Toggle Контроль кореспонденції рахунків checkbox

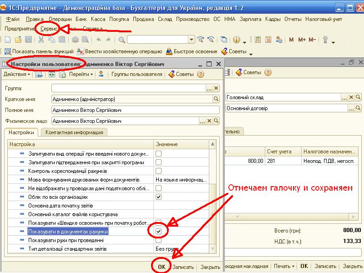tap(158, 171)
